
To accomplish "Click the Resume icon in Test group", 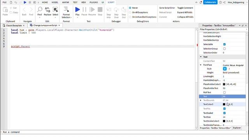I will tap(92, 9).
